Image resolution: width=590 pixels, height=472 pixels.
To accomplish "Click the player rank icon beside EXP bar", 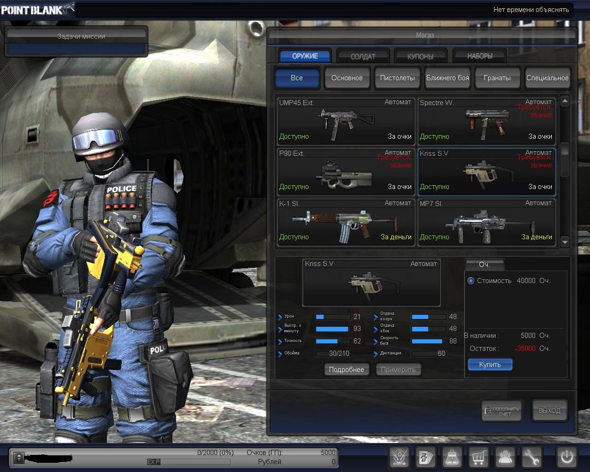I will [18, 457].
